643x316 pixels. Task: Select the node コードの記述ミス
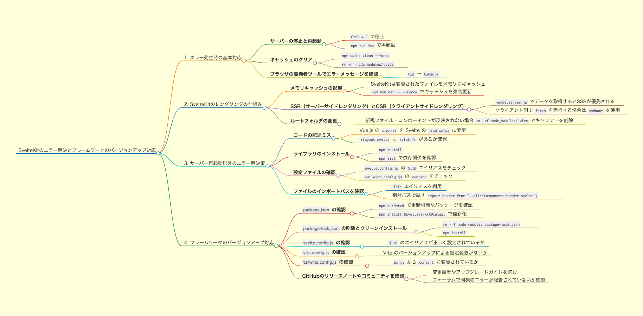point(312,135)
